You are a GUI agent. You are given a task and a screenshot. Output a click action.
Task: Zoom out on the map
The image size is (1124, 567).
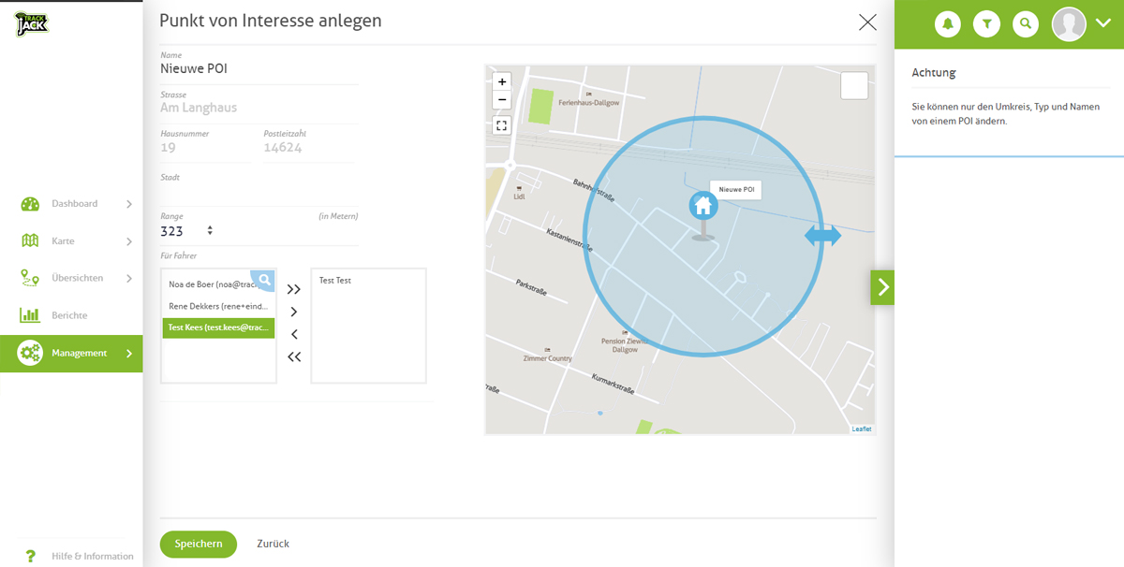pyautogui.click(x=502, y=100)
